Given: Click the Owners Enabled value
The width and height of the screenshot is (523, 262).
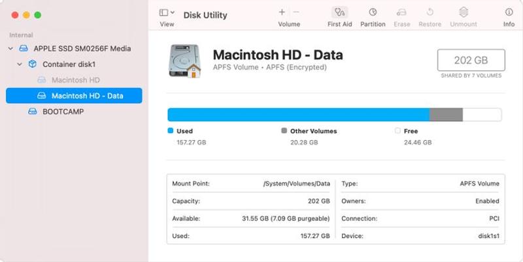Looking at the screenshot, I should click(487, 201).
